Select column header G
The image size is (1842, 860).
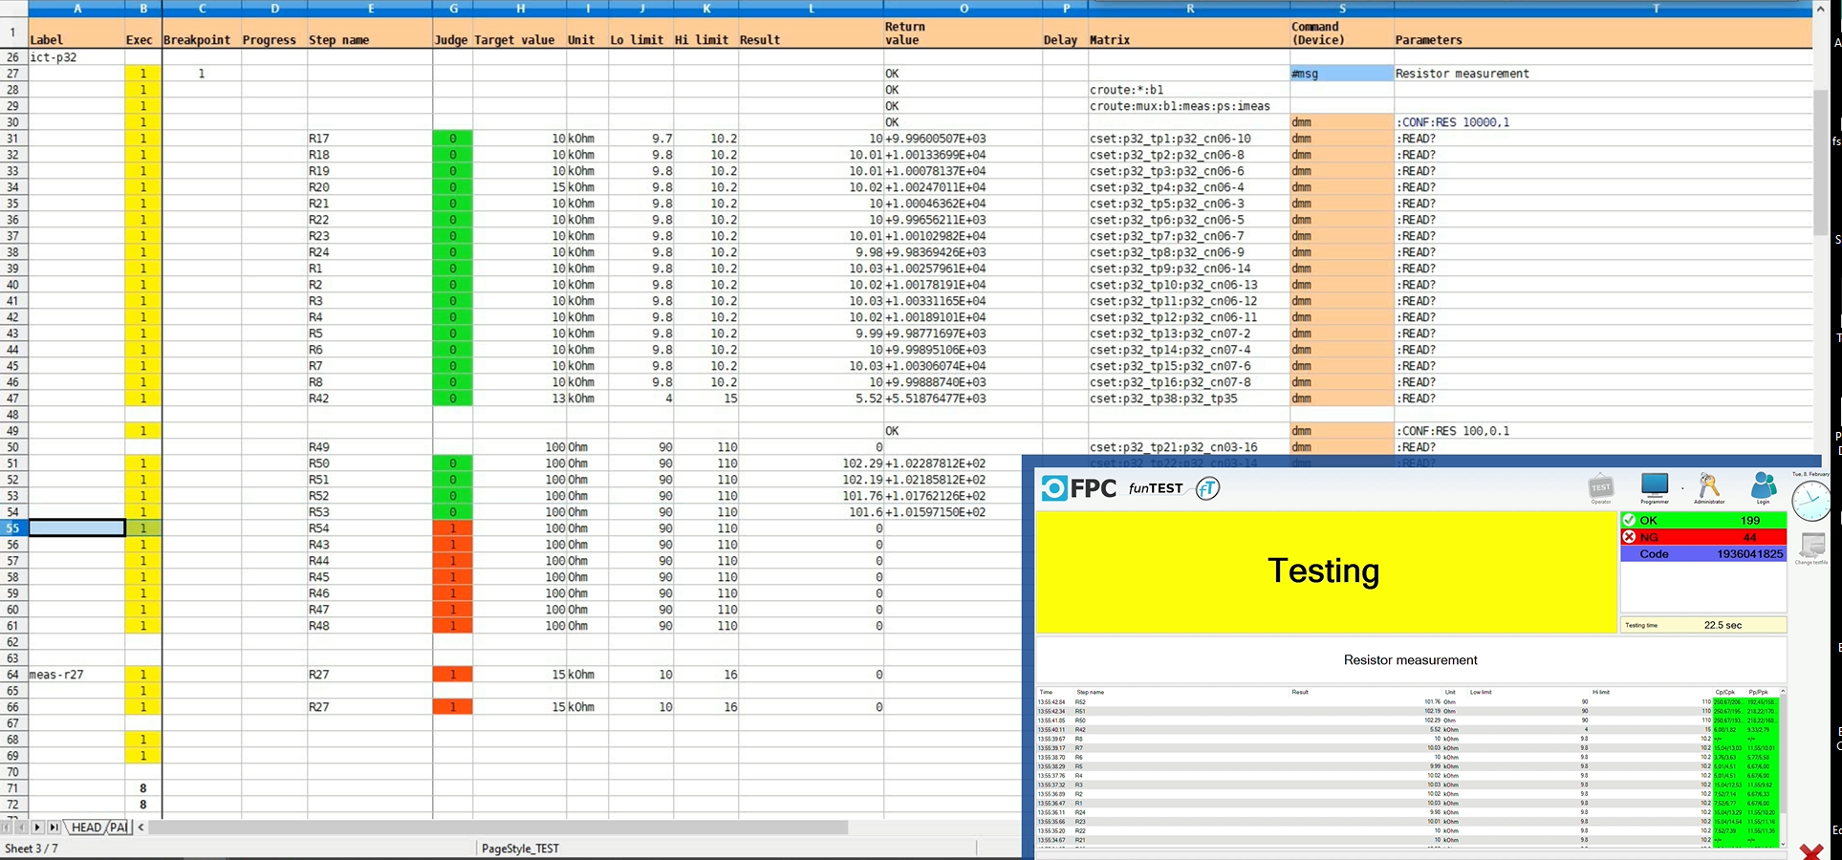click(x=453, y=9)
